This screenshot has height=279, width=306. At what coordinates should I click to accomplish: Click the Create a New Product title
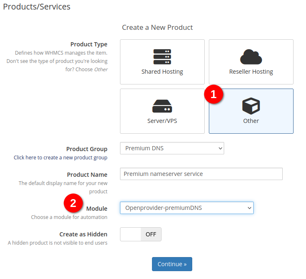click(157, 27)
